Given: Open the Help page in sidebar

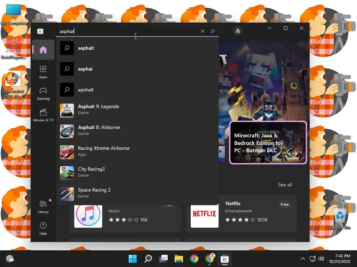Looking at the screenshot, I should click(43, 228).
